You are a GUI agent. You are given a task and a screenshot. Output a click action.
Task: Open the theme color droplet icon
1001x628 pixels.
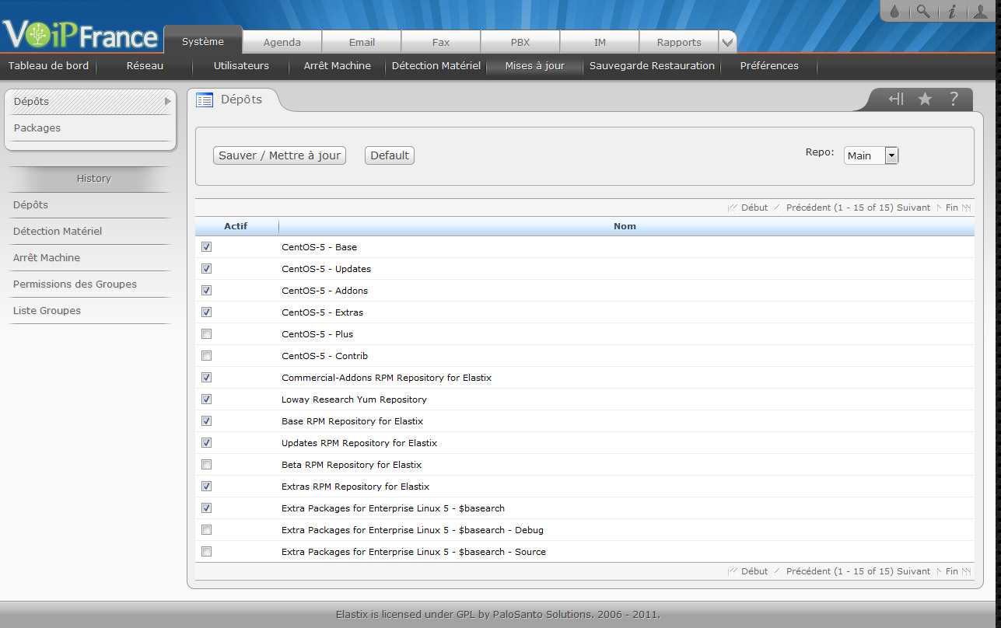tap(894, 12)
